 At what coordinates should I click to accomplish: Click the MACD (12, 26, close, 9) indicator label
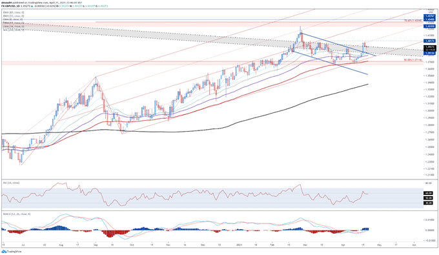tap(17, 214)
